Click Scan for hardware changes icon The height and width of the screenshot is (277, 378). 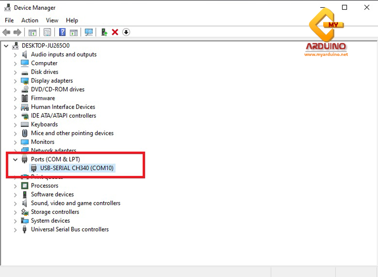[x=88, y=32]
